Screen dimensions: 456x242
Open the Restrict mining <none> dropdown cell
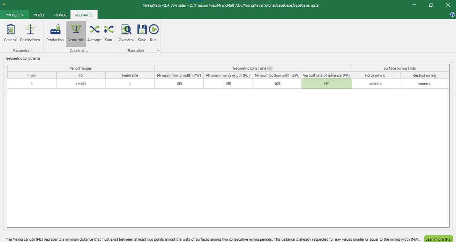424,84
